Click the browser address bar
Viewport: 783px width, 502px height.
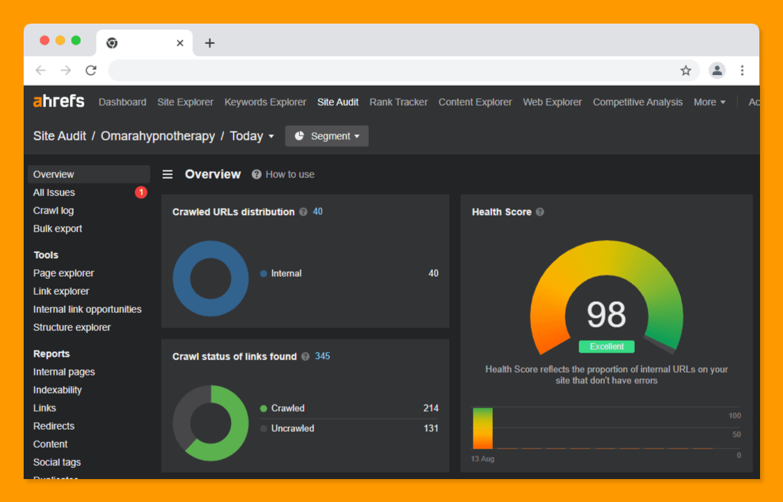[x=390, y=70]
